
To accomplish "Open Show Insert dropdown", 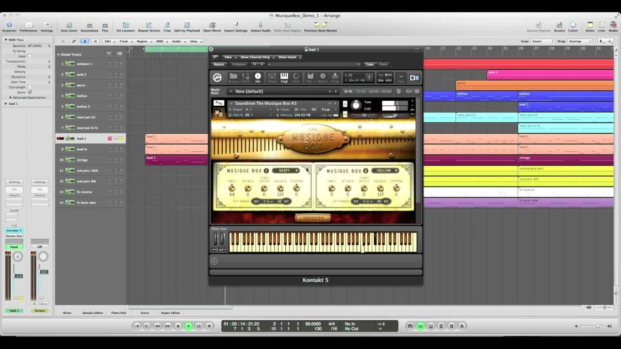I will pyautogui.click(x=289, y=57).
